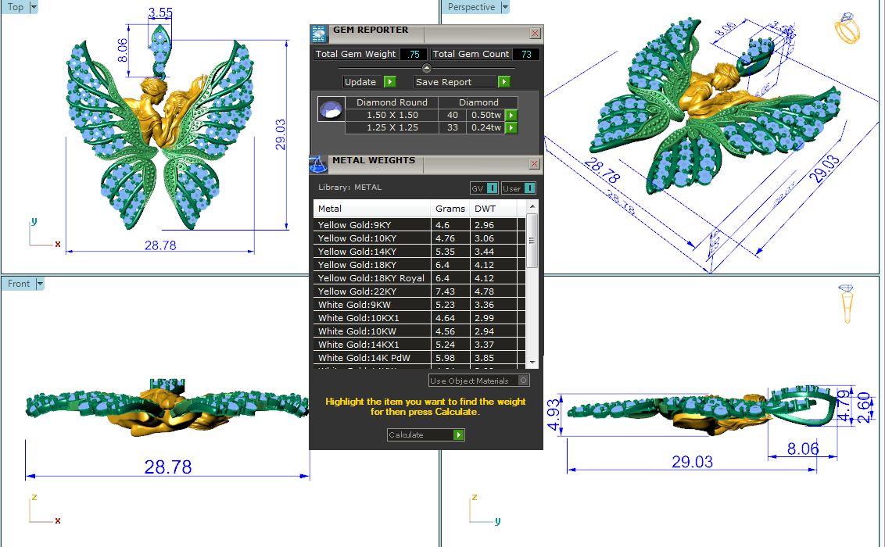This screenshot has height=547, width=885.
Task: Select the White Gold:9KW row
Action: coord(372,305)
